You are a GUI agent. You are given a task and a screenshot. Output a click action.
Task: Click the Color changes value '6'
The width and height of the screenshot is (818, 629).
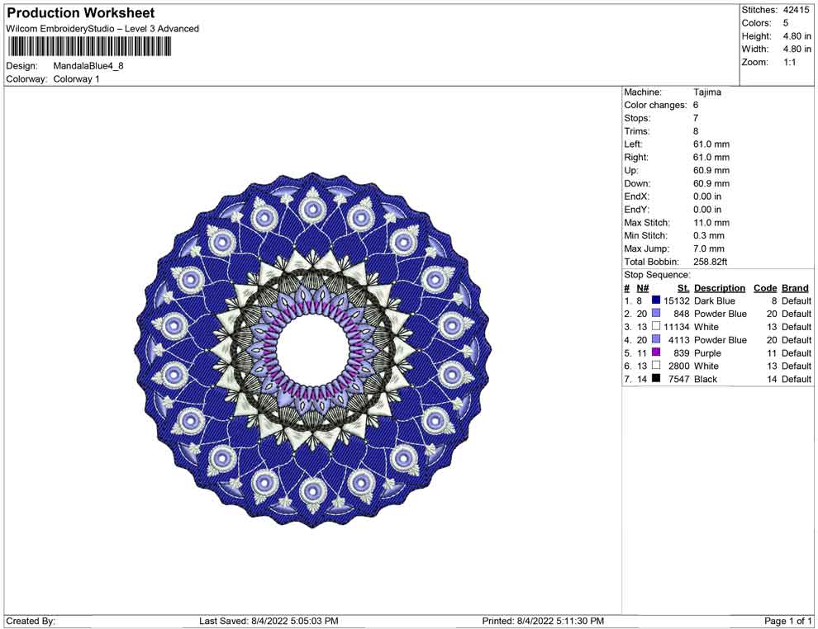tap(696, 106)
